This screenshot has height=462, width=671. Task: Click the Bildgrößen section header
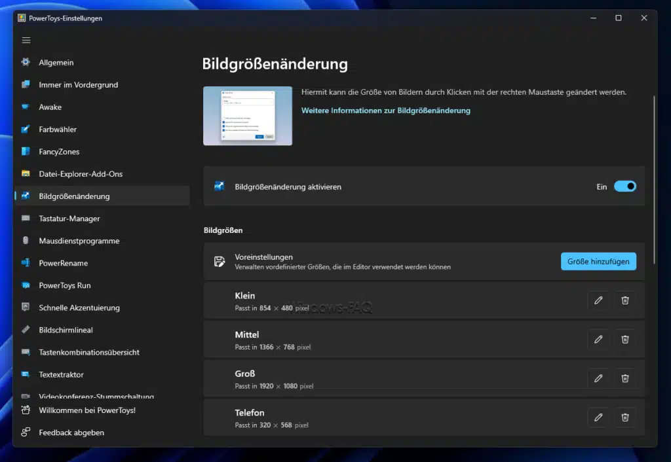[223, 230]
